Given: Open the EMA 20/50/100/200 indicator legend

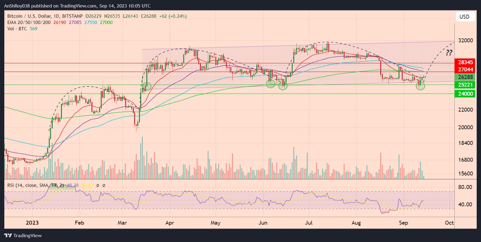Looking at the screenshot, I should (x=29, y=22).
